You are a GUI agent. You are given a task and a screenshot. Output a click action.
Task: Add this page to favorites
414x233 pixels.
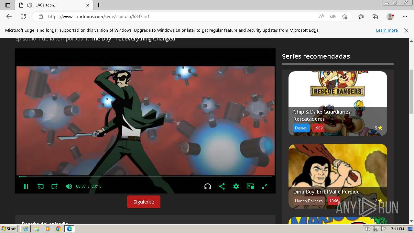tap(344, 17)
